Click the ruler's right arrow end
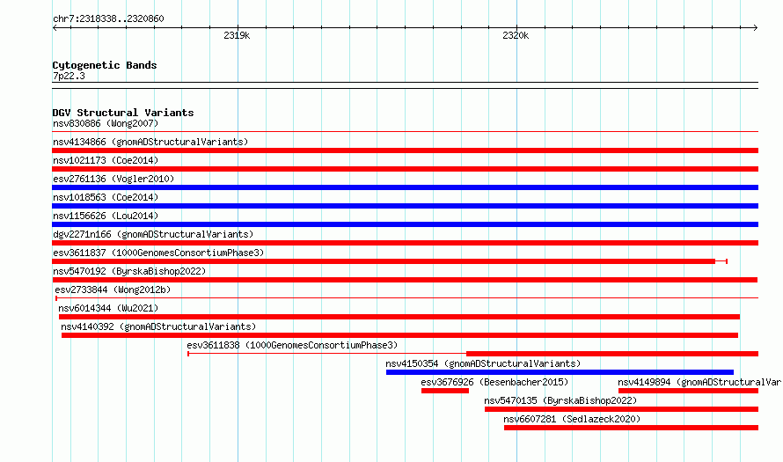This screenshot has height=462, width=783. 756,27
